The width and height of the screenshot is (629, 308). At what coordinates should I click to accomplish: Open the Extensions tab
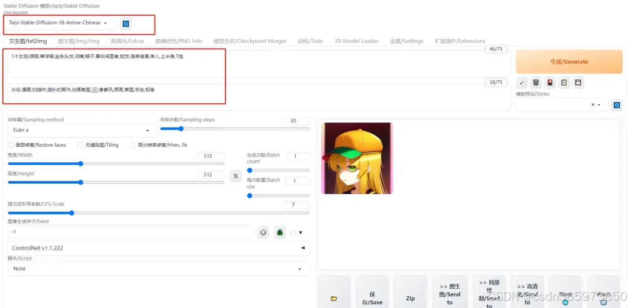point(460,41)
